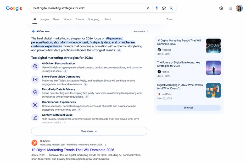Click the 'Omnichannel Experiences' heading
The image size is (246, 164).
(59, 102)
